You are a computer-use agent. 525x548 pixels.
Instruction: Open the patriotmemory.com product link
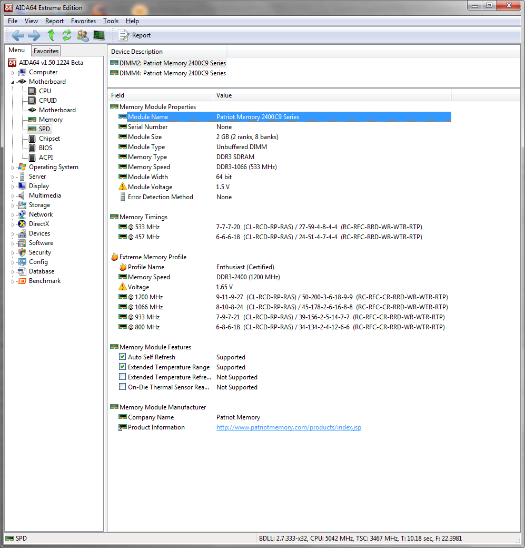(x=289, y=427)
